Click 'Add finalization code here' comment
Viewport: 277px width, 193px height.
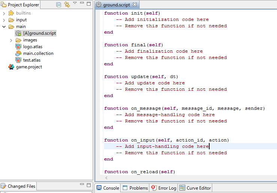159,51
